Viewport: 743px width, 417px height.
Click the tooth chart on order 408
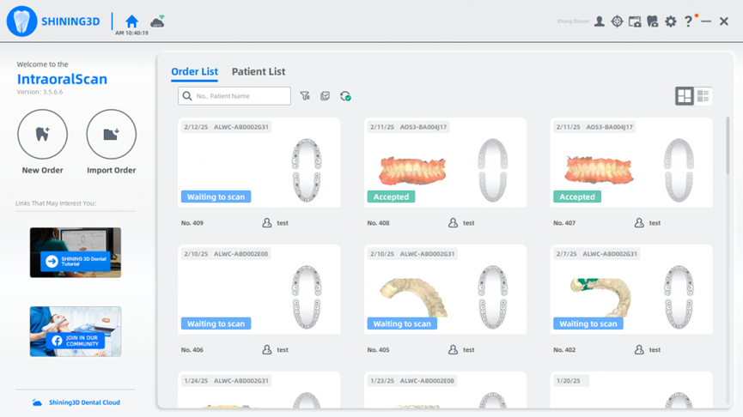click(x=493, y=171)
